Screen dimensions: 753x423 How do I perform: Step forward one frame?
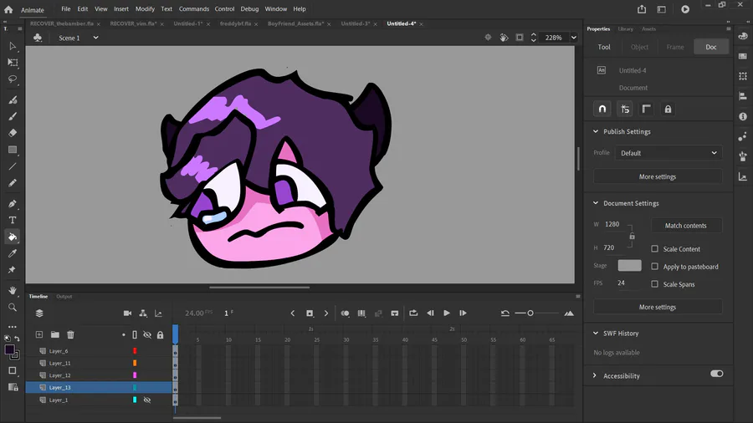tap(463, 313)
